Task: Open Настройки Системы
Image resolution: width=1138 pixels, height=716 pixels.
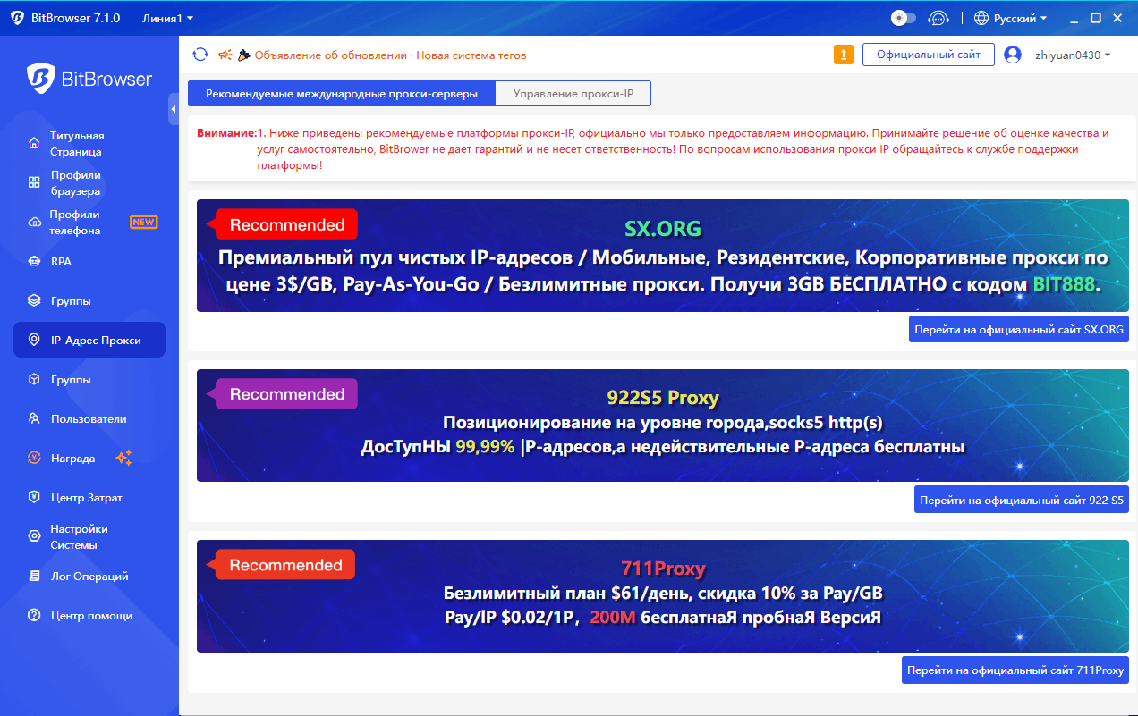Action: tap(79, 536)
